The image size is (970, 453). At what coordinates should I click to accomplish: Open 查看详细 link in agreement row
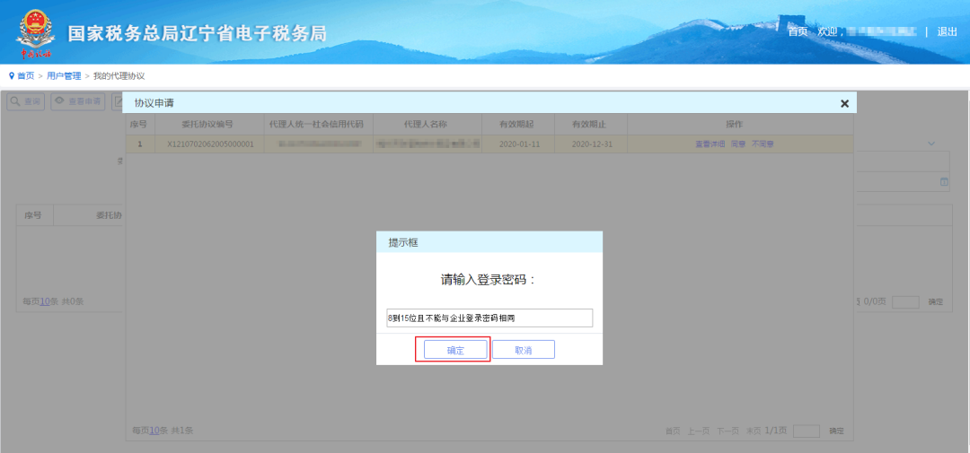tap(710, 144)
